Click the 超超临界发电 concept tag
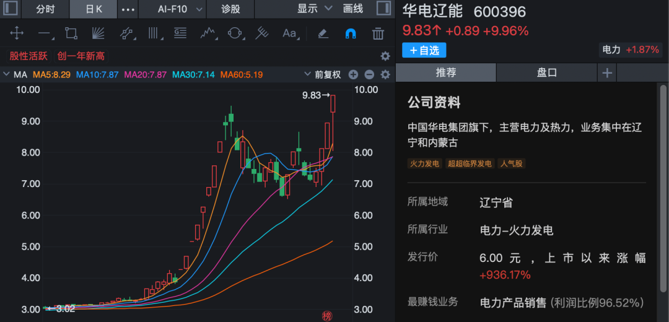 point(470,163)
